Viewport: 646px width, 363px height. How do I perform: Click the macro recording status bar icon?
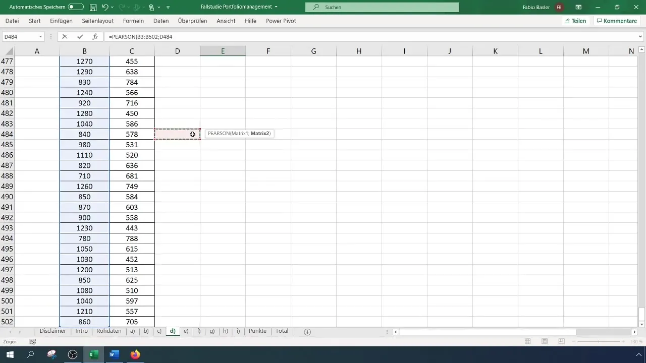(x=33, y=341)
